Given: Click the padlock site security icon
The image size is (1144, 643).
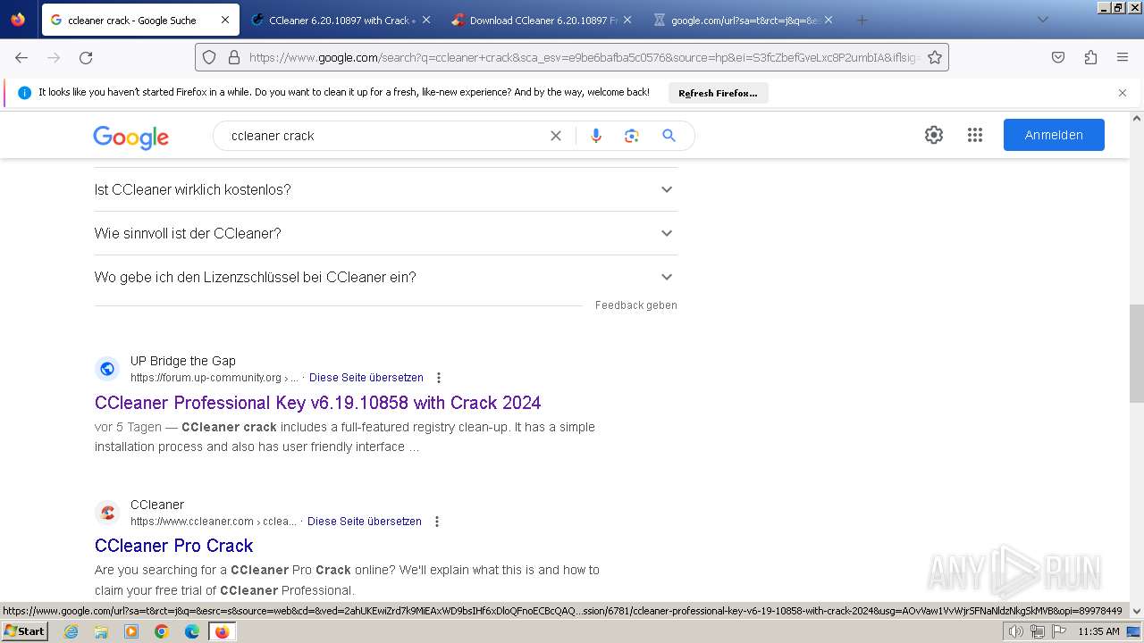Looking at the screenshot, I should tap(234, 57).
